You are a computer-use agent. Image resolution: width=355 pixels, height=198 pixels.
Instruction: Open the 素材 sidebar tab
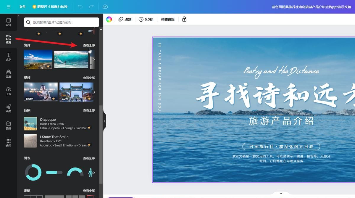(x=9, y=39)
